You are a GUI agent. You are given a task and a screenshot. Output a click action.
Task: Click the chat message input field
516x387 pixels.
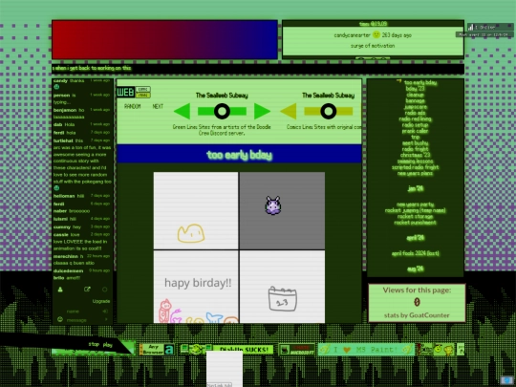[84, 320]
